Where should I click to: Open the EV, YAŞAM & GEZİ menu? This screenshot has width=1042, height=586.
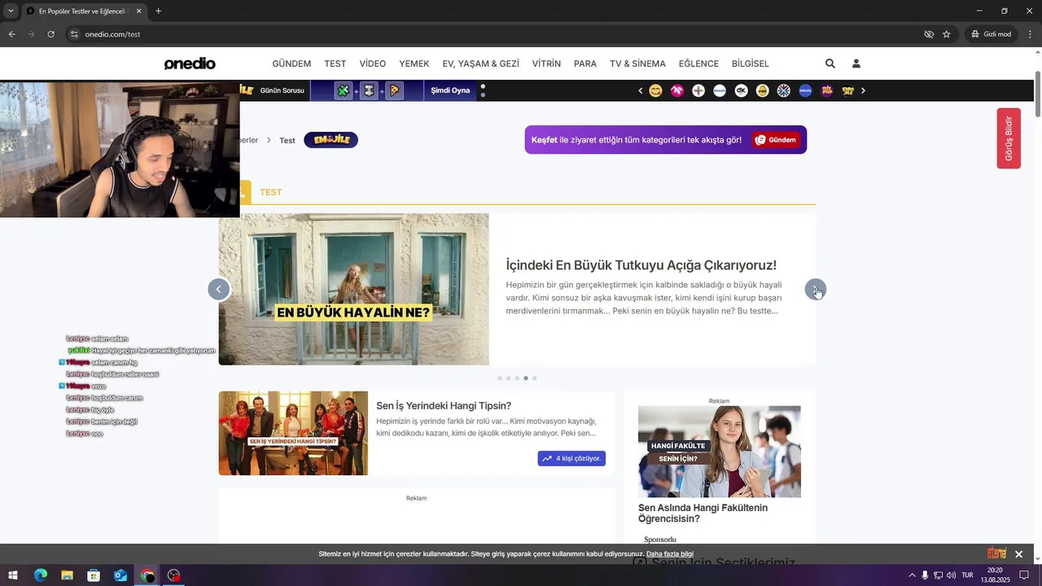(x=480, y=63)
